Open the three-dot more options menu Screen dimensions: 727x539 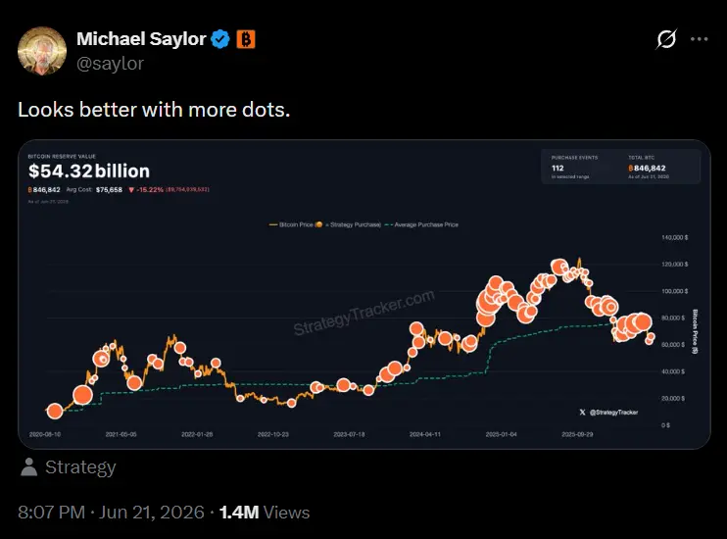coord(700,39)
